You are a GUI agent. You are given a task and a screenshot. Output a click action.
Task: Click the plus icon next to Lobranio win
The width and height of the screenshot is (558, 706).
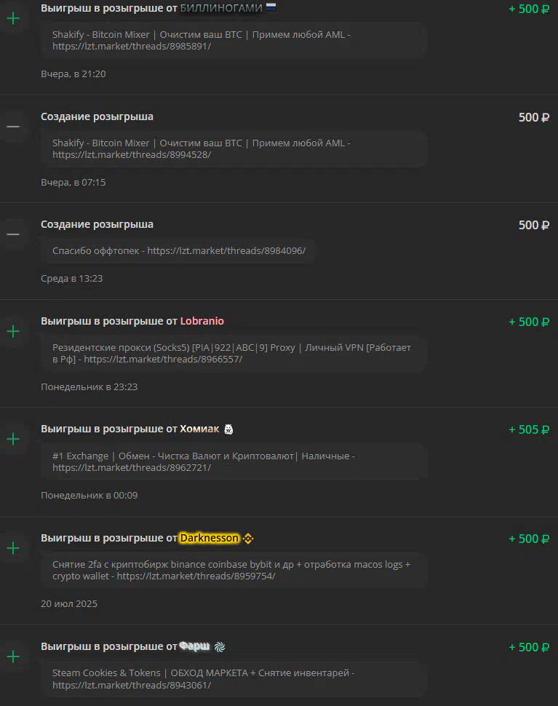tap(13, 331)
